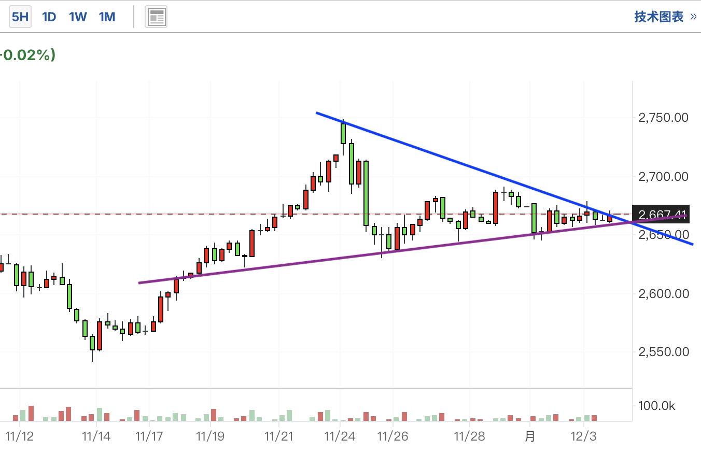Click the 11/17 date label

pyautogui.click(x=149, y=436)
